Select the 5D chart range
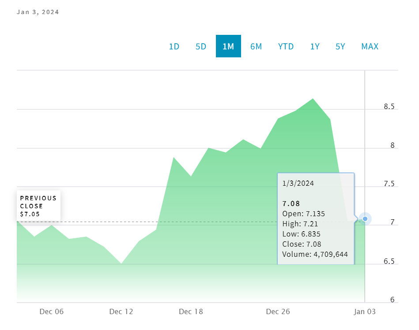Image resolution: width=419 pixels, height=330 pixels. click(x=201, y=46)
